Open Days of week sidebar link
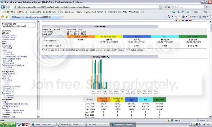The image size is (212, 127). coord(8,39)
